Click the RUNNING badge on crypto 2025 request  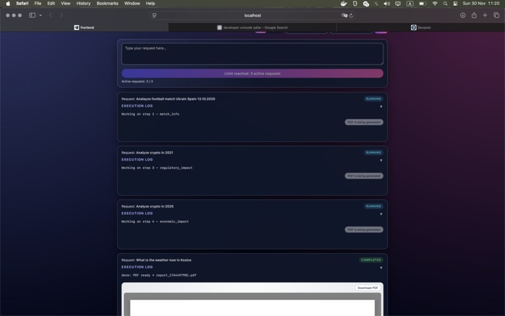click(373, 206)
